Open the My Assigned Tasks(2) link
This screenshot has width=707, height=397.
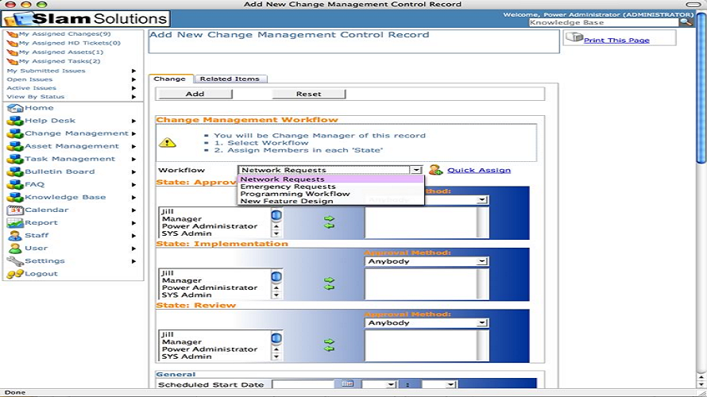pyautogui.click(x=59, y=61)
